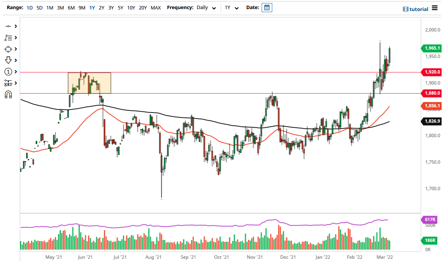Open the date picker calendar icon

tap(267, 8)
